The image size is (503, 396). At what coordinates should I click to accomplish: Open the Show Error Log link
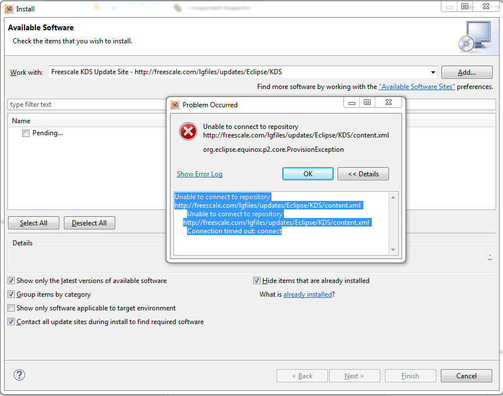(199, 173)
